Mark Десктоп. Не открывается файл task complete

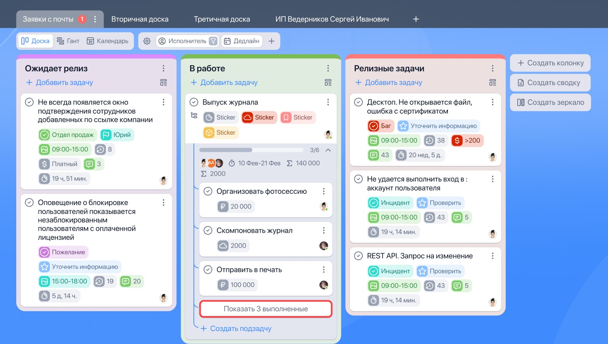358,102
